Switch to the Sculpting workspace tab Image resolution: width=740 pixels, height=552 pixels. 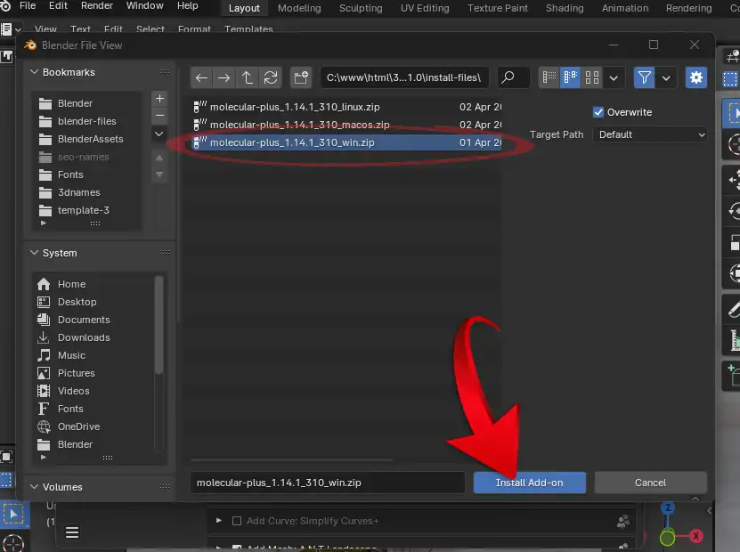click(x=361, y=9)
